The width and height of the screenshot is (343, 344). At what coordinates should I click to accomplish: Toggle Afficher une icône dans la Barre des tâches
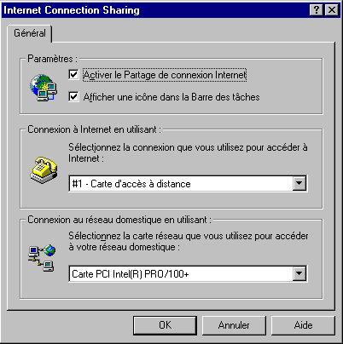tap(73, 97)
